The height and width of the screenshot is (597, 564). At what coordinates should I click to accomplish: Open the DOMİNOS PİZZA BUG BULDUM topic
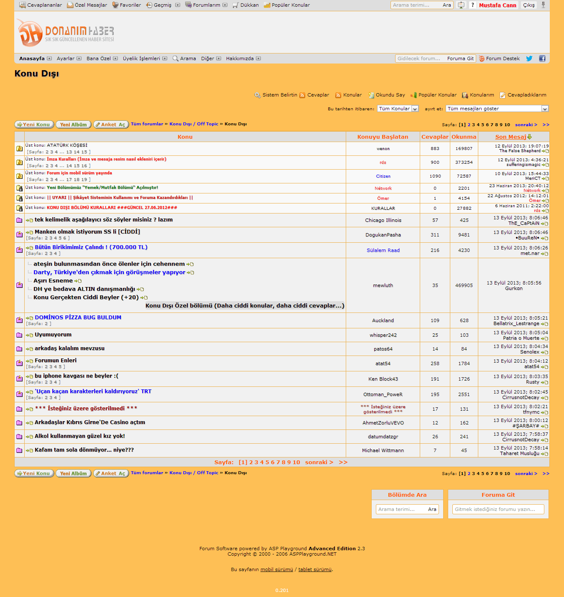click(78, 318)
